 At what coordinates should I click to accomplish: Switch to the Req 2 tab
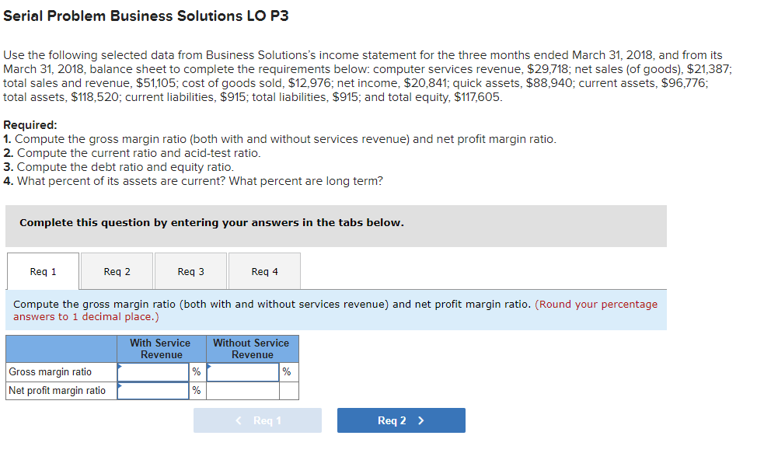pos(117,270)
